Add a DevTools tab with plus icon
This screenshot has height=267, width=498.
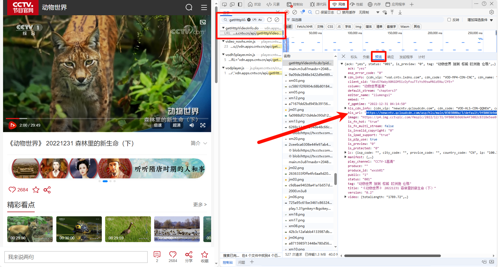click(x=412, y=4)
